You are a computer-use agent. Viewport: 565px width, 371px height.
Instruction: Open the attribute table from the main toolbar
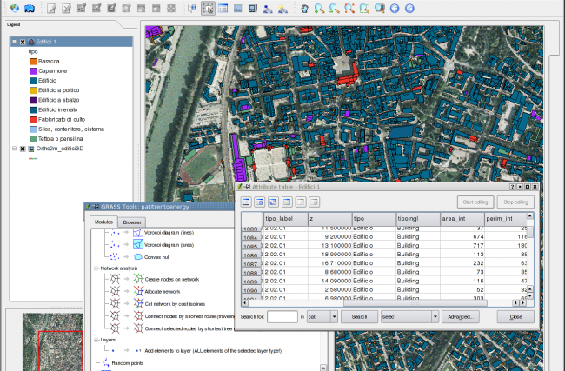[223, 9]
